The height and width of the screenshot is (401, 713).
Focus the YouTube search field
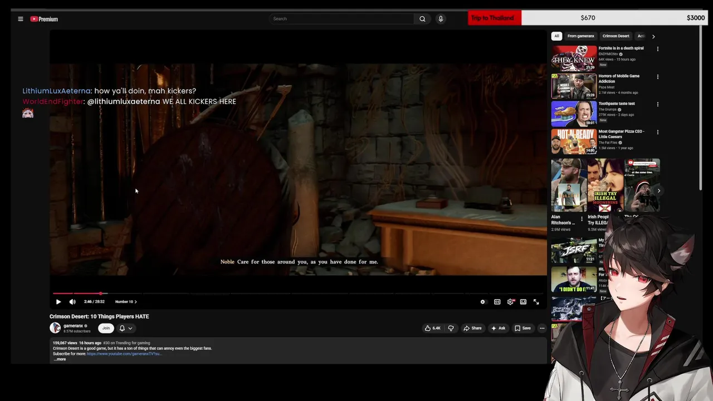pos(342,19)
